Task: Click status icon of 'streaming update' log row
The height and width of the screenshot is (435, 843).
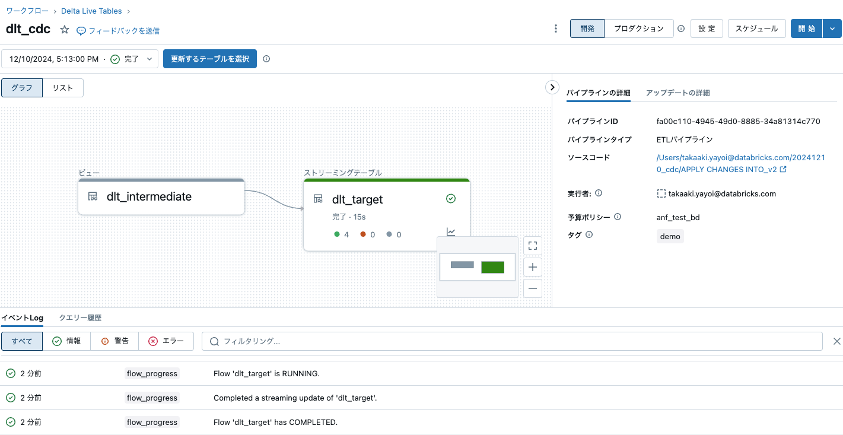Action: [x=11, y=398]
